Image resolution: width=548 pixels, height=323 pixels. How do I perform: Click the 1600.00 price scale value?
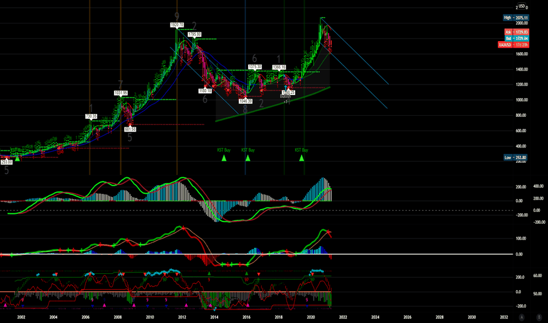pos(522,54)
